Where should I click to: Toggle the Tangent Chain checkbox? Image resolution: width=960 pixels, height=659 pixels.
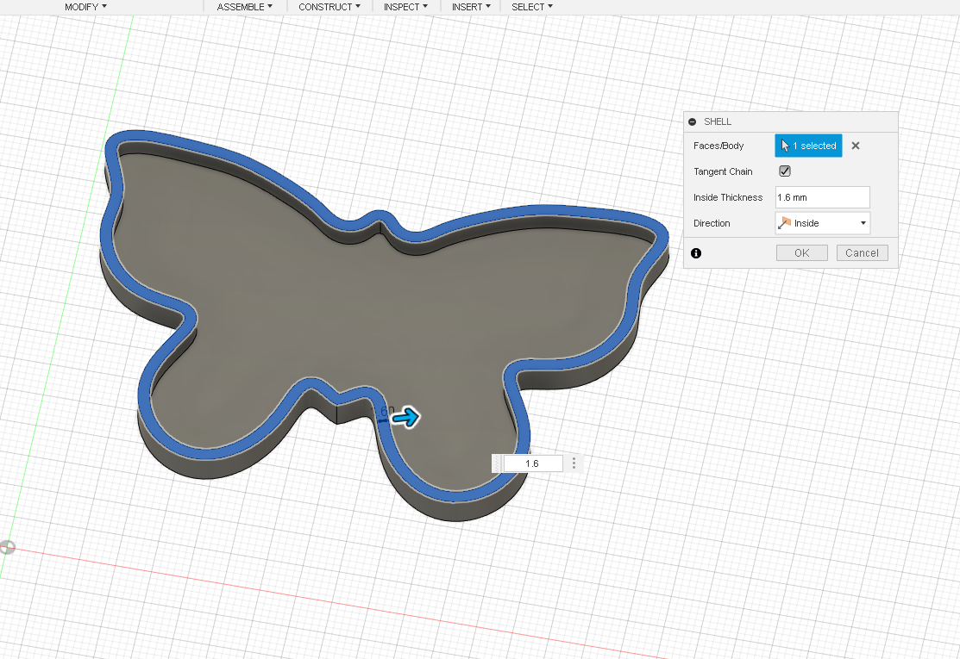[x=784, y=171]
